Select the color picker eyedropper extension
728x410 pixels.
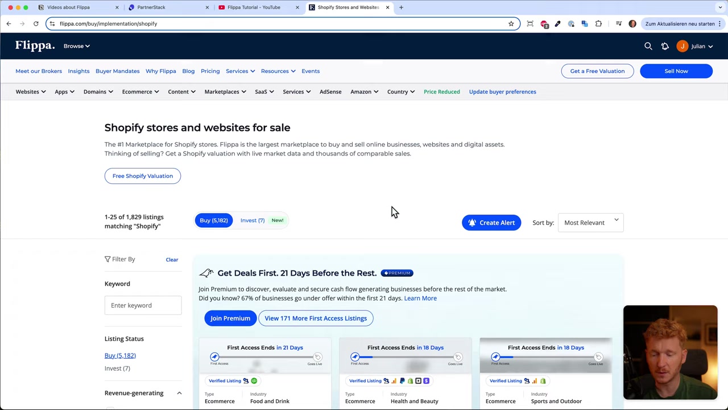click(557, 23)
